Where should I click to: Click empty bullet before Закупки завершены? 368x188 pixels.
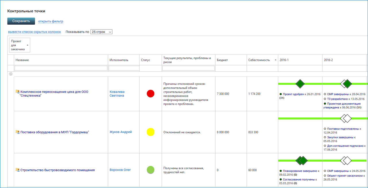click(325, 137)
